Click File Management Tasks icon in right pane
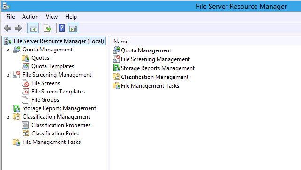Screen dimensions: 301x170 click(x=116, y=85)
